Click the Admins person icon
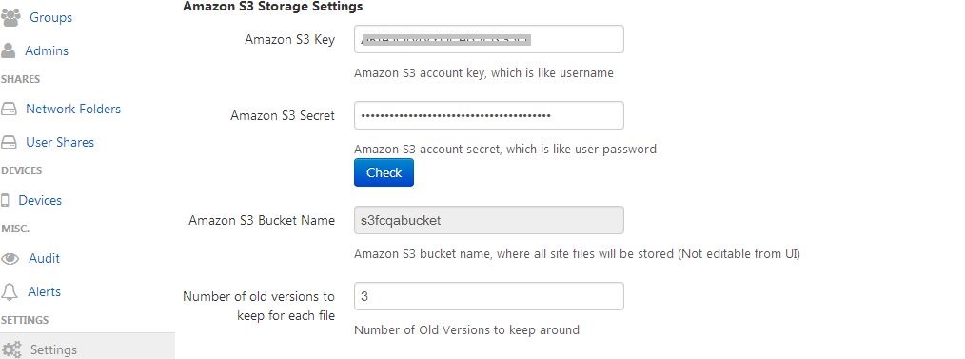Screen dimensions: 965x359 coord(8,51)
